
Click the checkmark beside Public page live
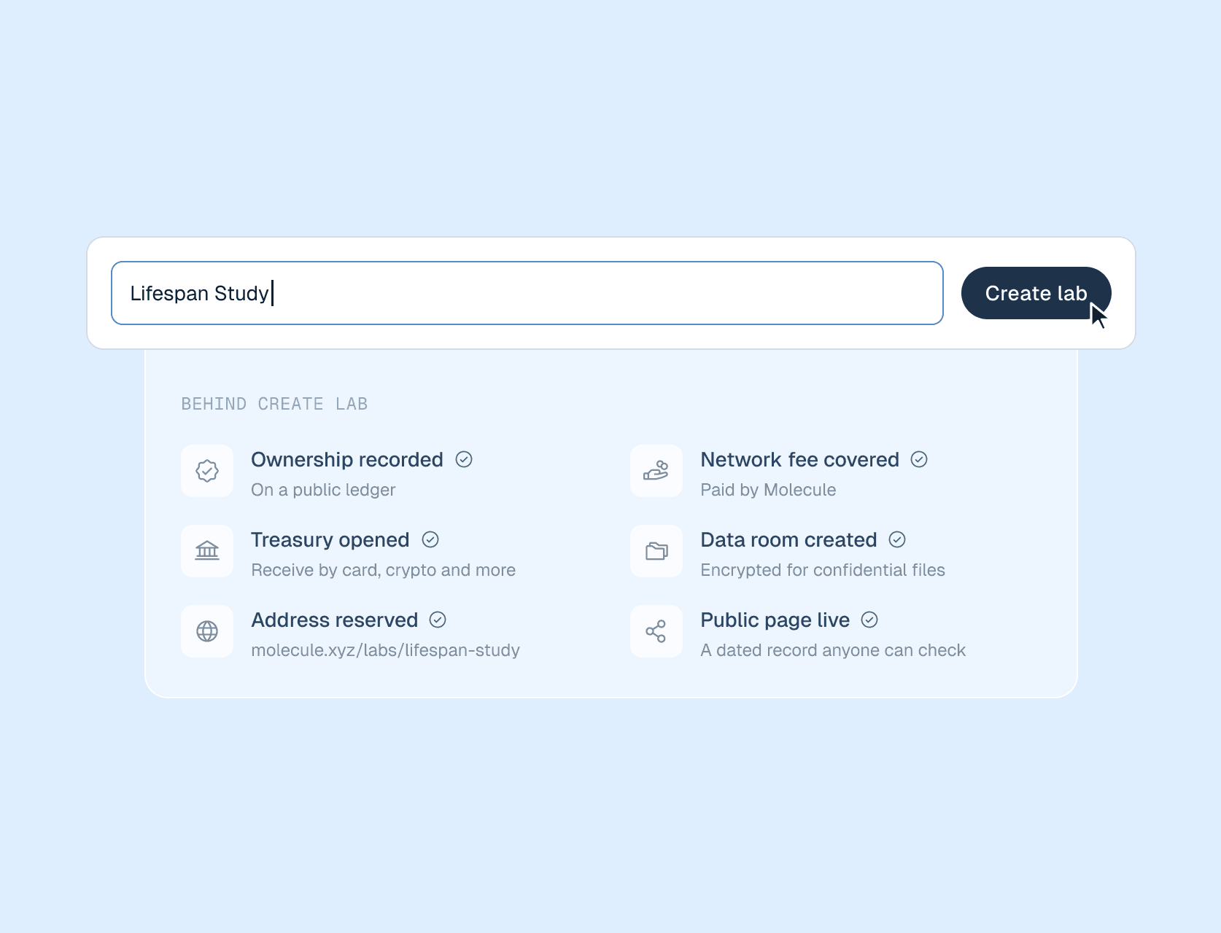[869, 620]
